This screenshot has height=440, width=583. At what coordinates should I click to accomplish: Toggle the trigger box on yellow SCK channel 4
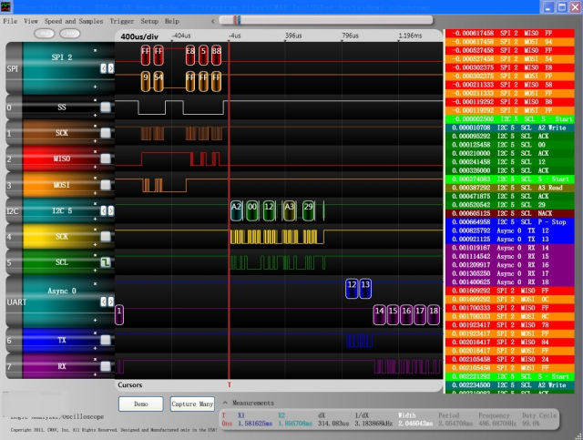point(106,237)
